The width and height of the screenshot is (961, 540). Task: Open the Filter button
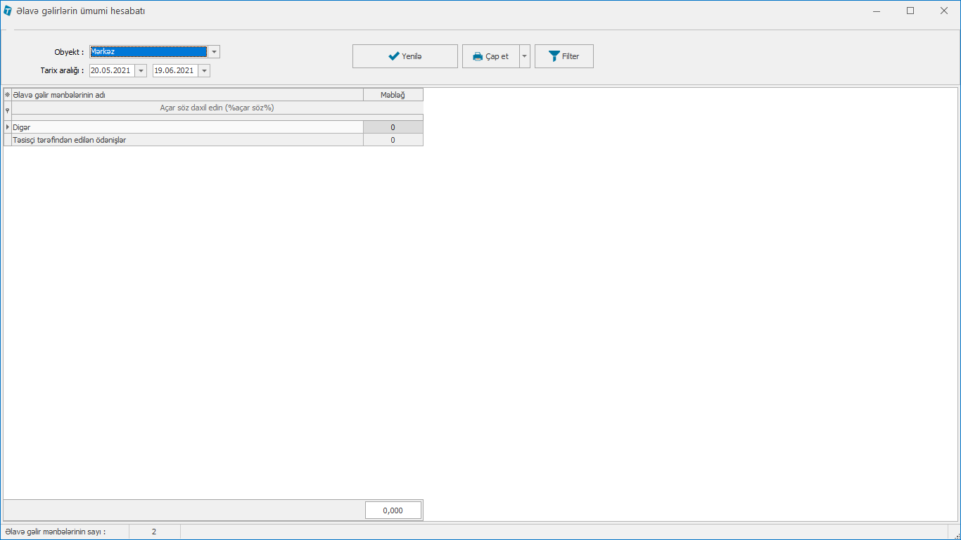[x=564, y=56]
